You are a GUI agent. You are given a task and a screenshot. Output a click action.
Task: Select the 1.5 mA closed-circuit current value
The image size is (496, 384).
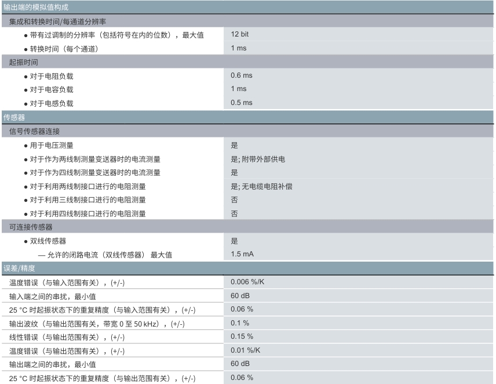coord(242,254)
